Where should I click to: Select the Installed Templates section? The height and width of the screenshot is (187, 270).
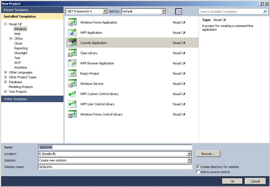coord(32,16)
